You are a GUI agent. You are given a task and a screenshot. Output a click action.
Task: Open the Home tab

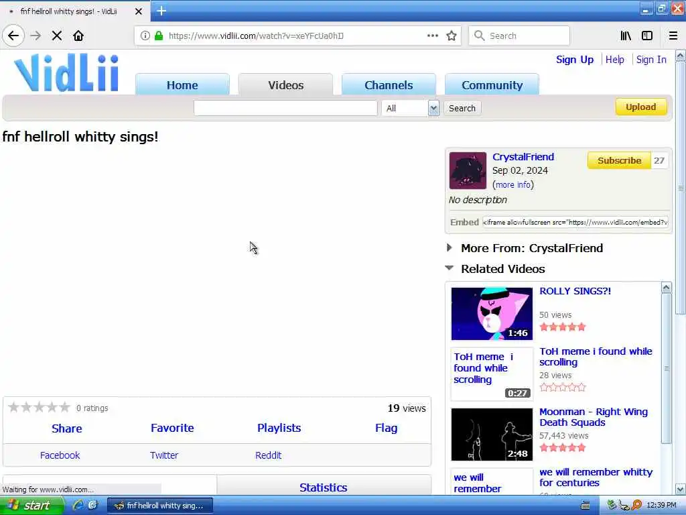(182, 84)
